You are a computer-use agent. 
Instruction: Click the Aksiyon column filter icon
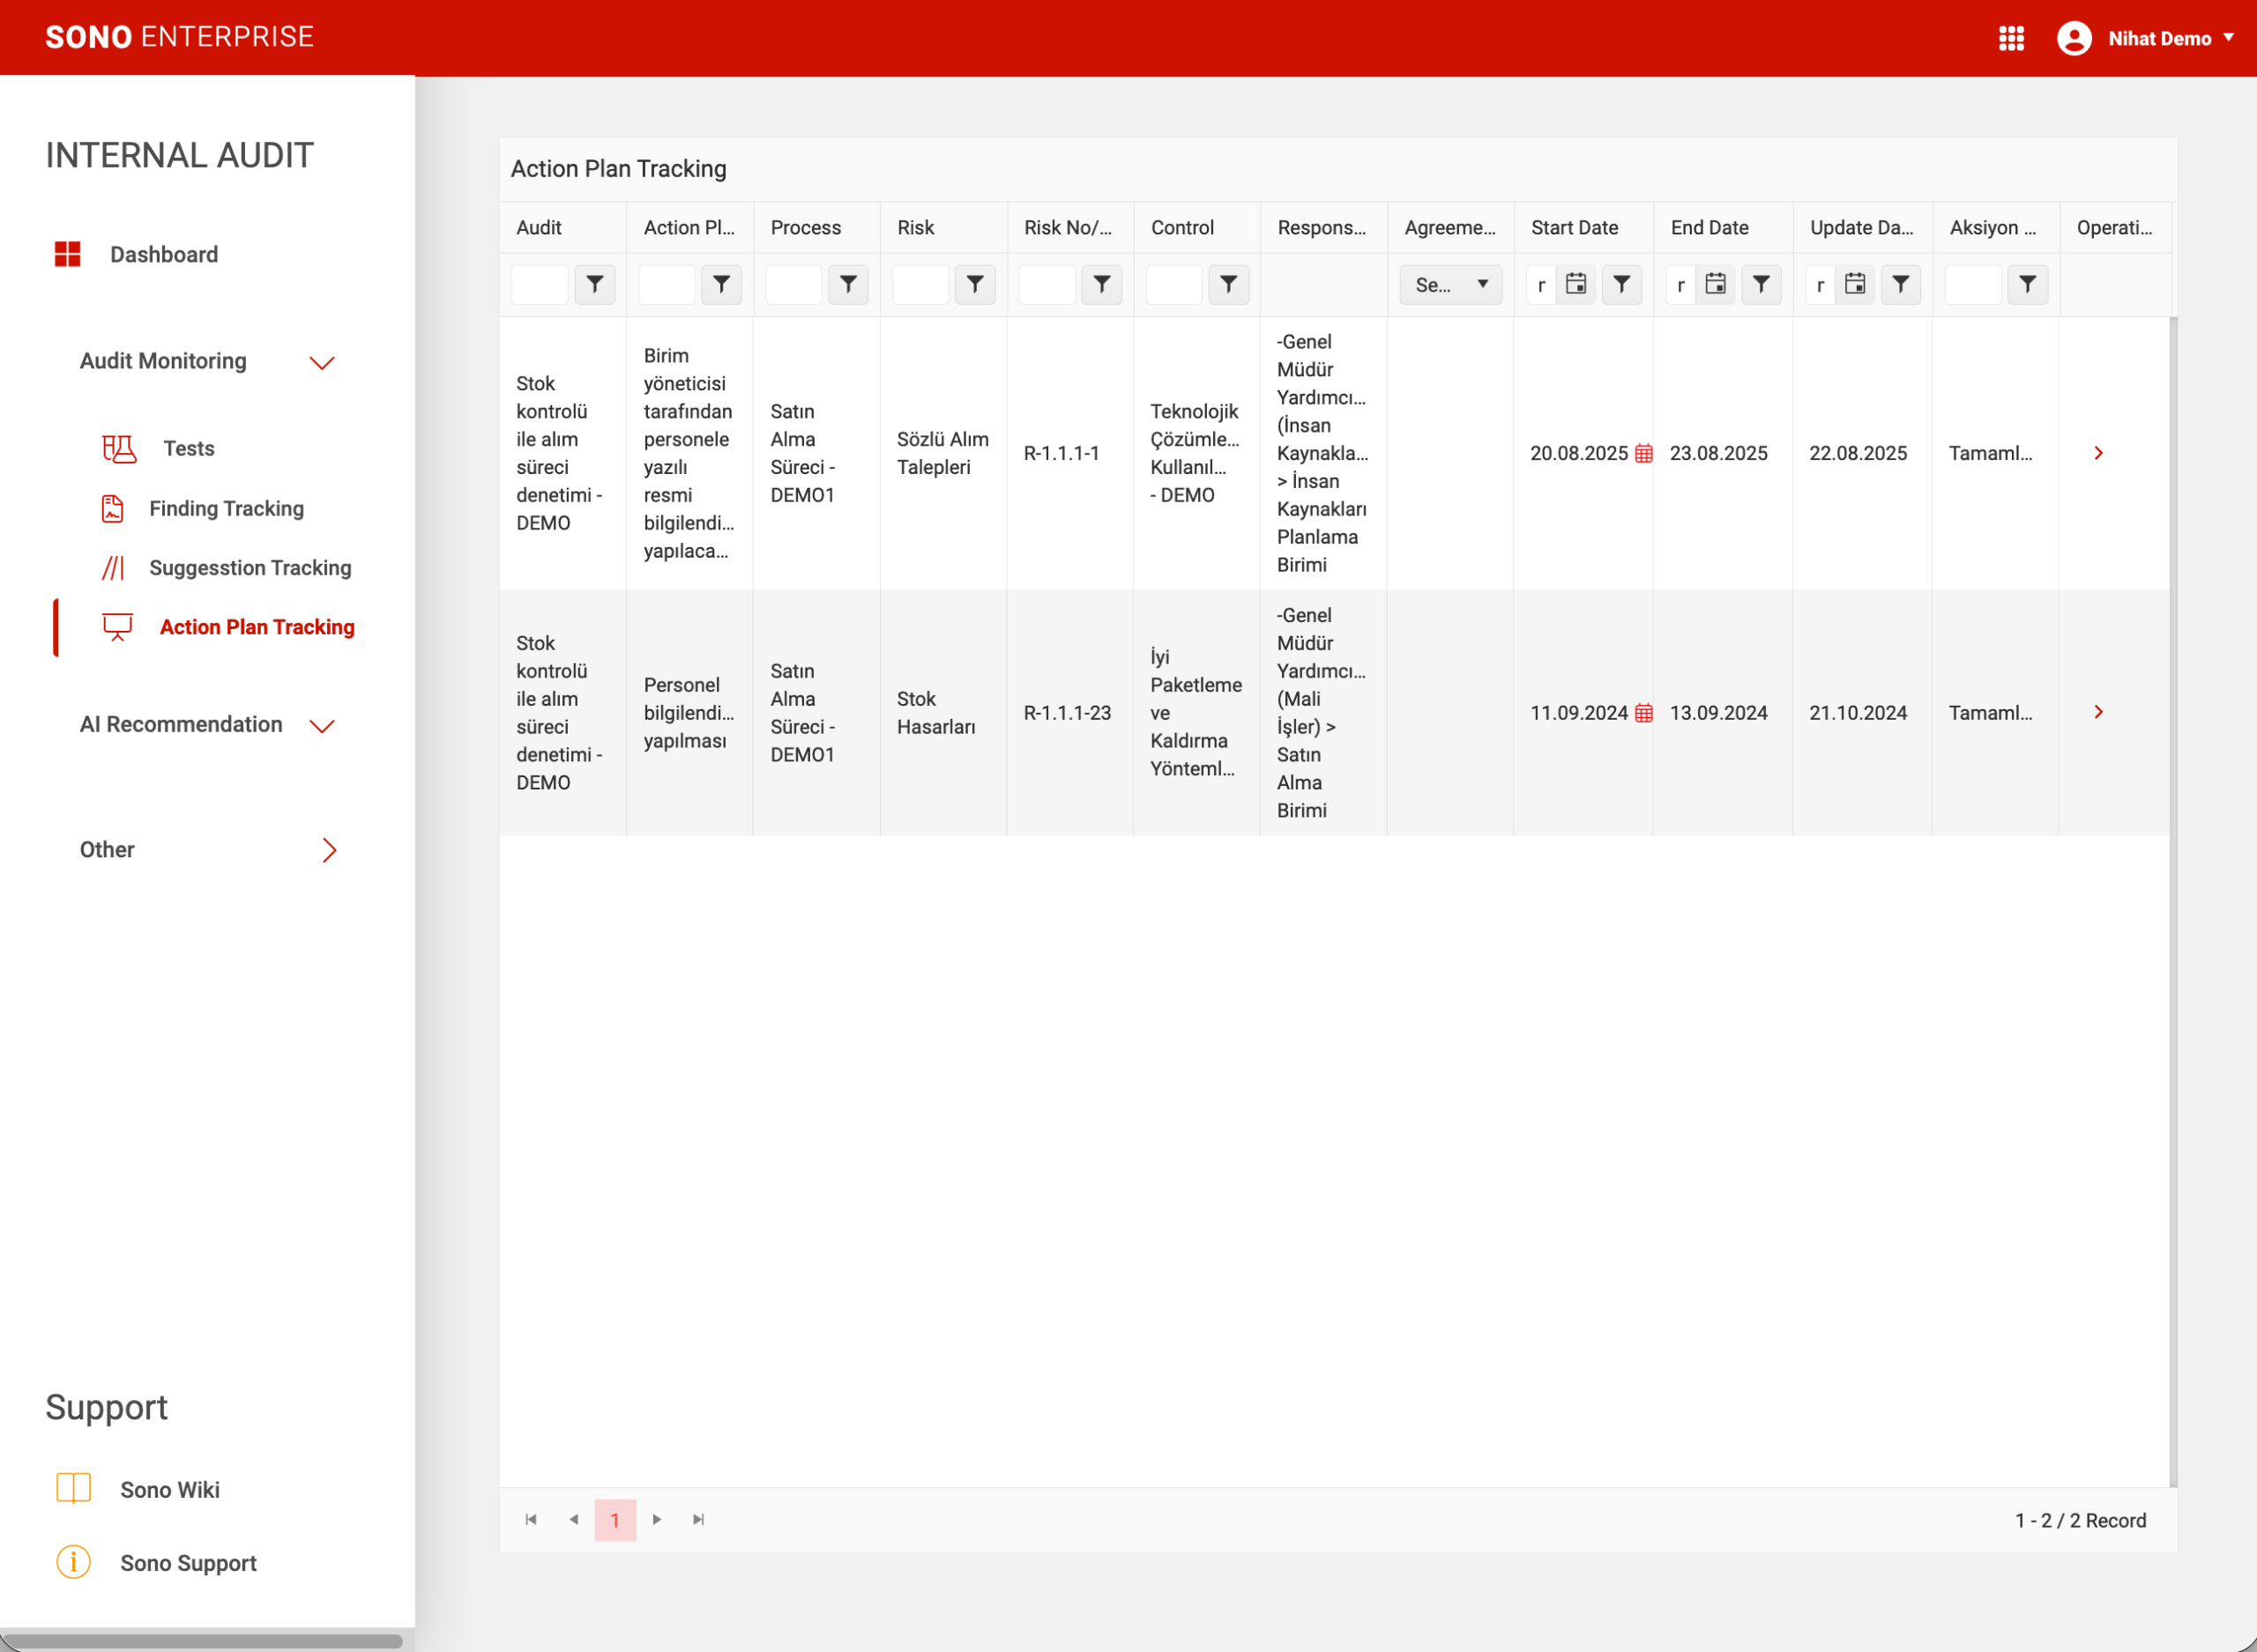(x=2027, y=285)
